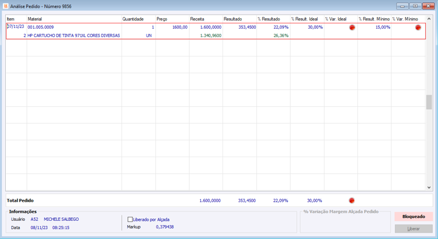The image size is (438, 239).
Task: Click 22,09% in the item row
Action: pos(281,27)
